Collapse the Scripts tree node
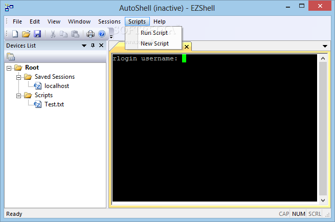335x222 pixels. click(18, 96)
